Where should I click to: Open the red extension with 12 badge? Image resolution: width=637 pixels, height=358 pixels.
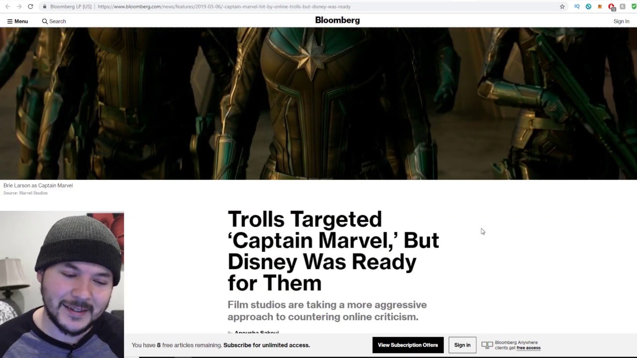point(612,7)
